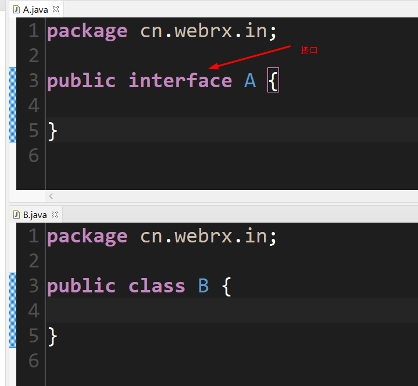The image size is (418, 386).
Task: Click the highlighted opening brace after interface A
Action: pyautogui.click(x=273, y=80)
